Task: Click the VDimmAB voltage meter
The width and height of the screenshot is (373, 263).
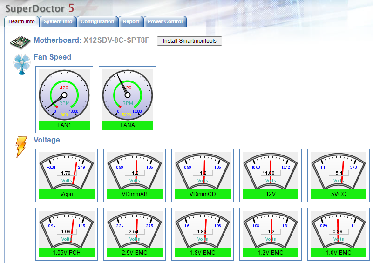Action: tap(135, 171)
